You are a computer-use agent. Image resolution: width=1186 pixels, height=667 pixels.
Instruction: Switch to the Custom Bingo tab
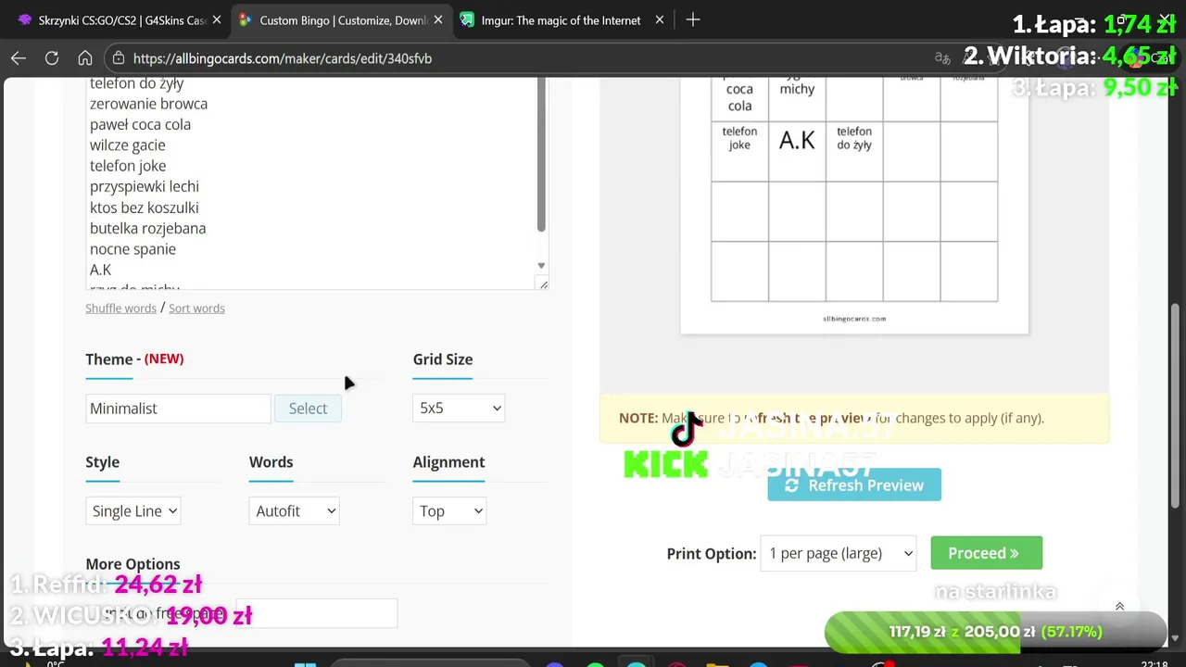[341, 20]
